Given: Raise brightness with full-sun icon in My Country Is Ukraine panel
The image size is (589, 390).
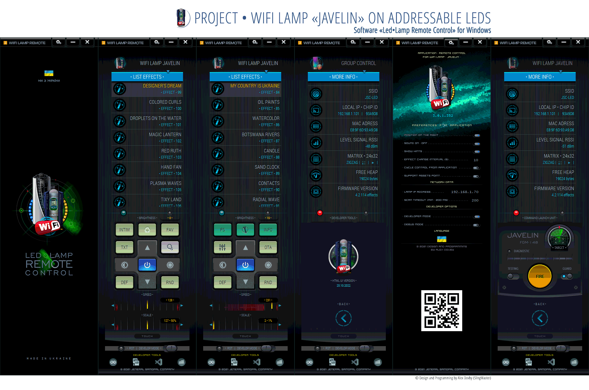Looking at the screenshot, I should [x=268, y=265].
